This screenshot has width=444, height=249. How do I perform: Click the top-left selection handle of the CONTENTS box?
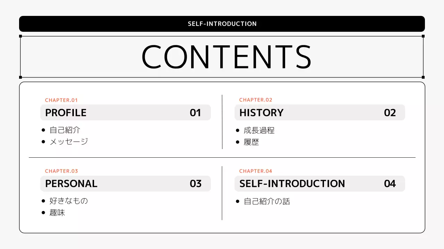pos(20,36)
